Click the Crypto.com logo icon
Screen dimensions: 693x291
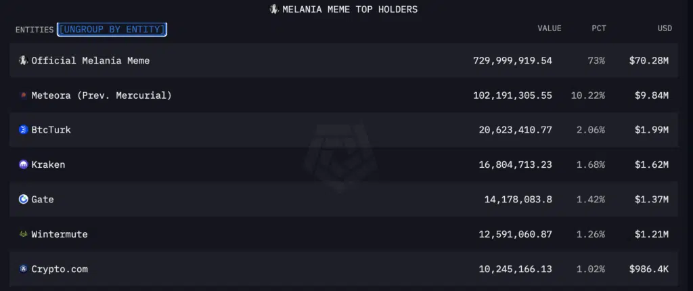tap(23, 269)
